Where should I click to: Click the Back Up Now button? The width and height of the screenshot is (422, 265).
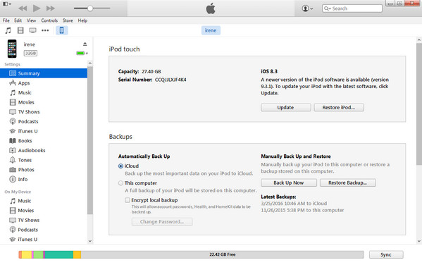(x=289, y=183)
